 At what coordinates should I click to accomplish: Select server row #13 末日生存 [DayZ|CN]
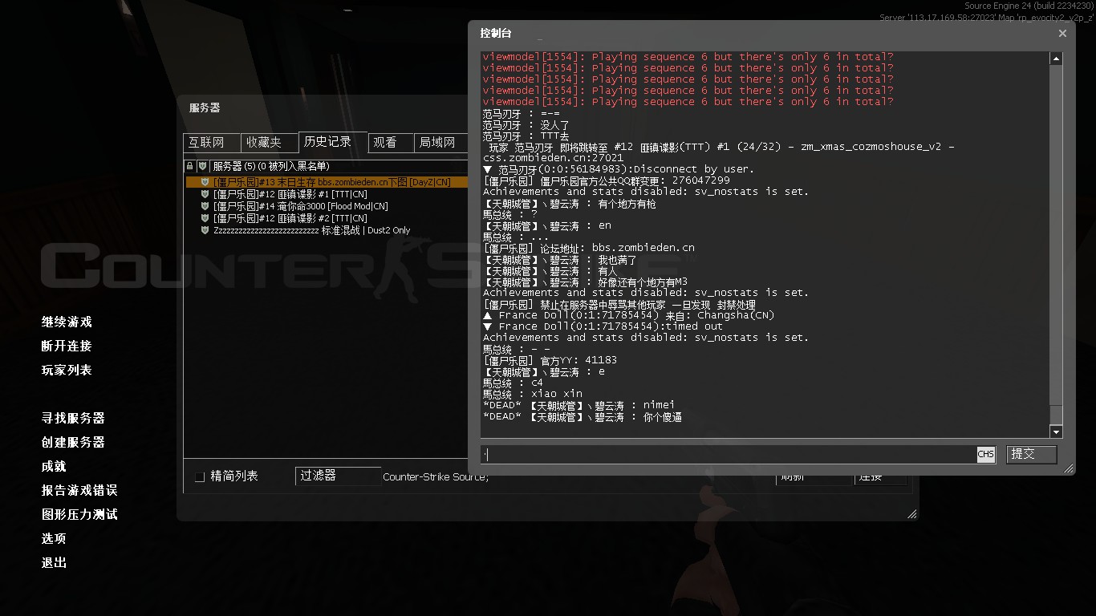tap(327, 182)
